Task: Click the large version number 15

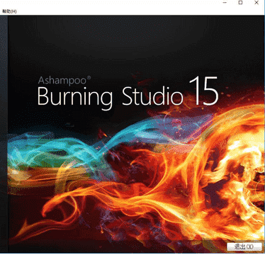Action: pyautogui.click(x=203, y=91)
